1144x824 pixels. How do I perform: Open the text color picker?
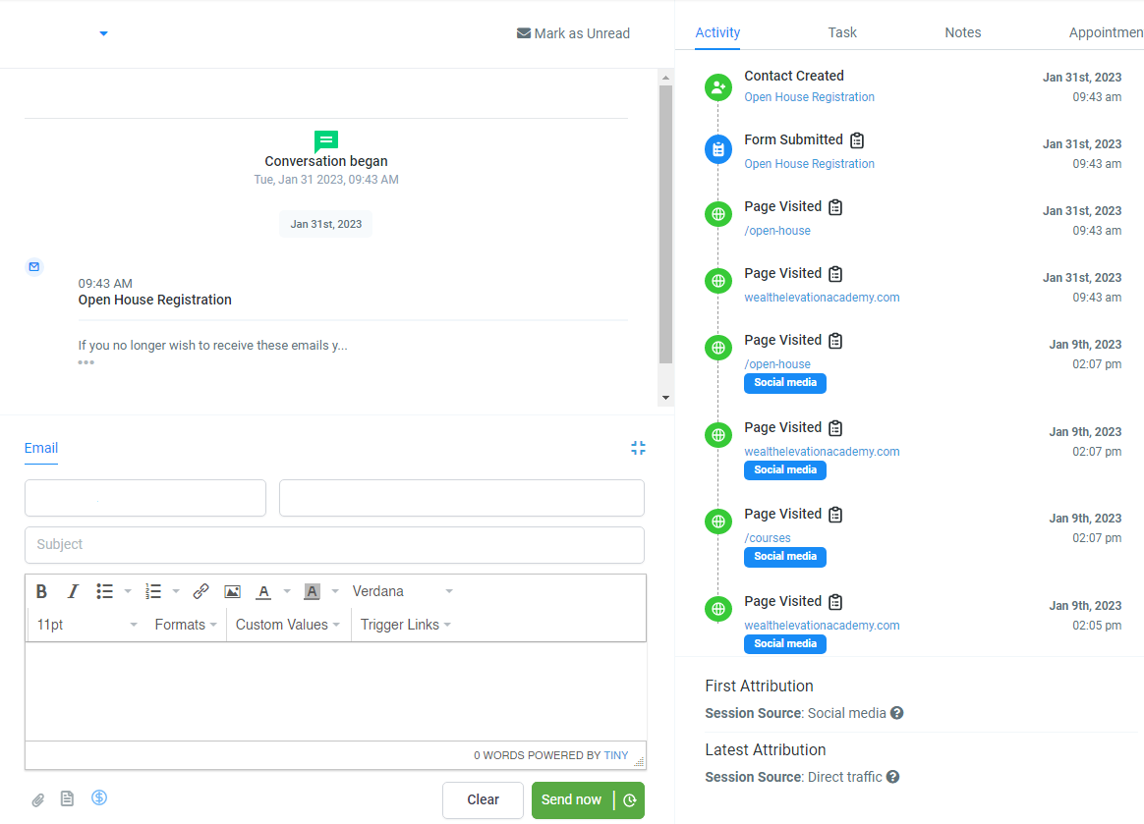263,590
